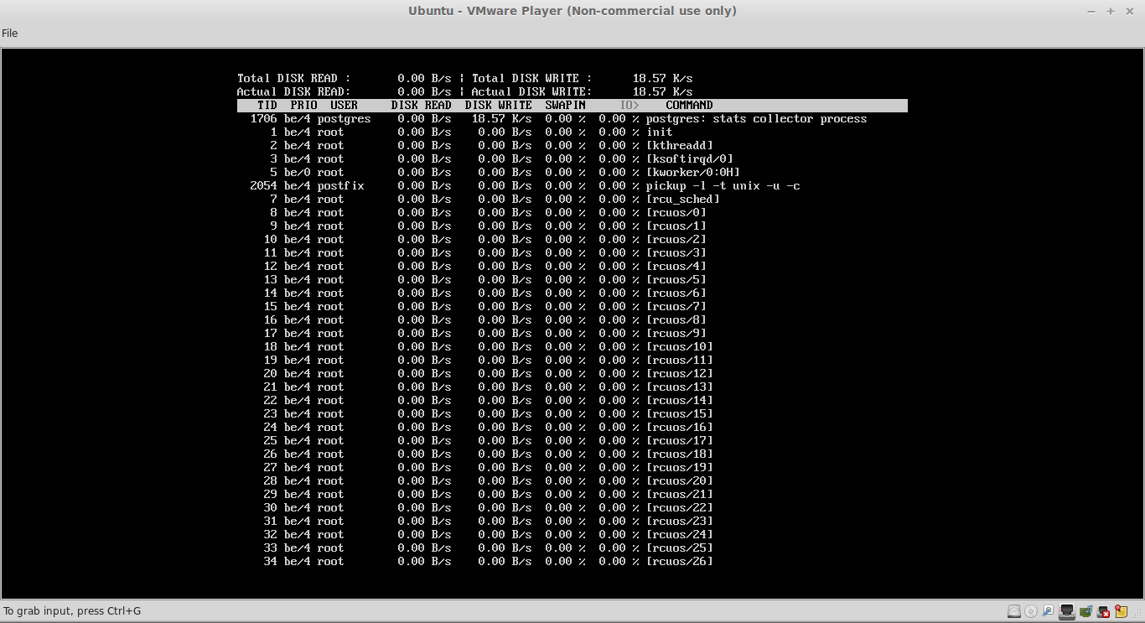
Task: Select 'postgres: stats collector process' command text
Action: pos(757,119)
